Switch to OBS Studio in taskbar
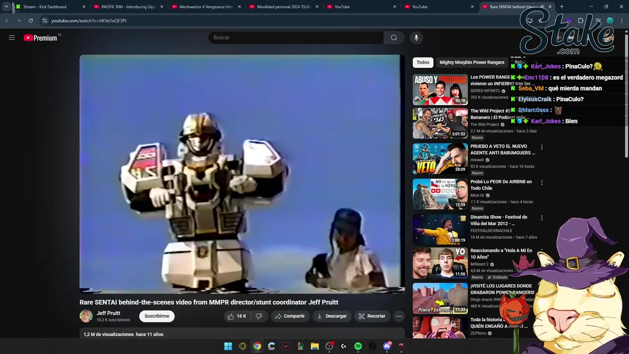629x354 pixels. tap(329, 346)
